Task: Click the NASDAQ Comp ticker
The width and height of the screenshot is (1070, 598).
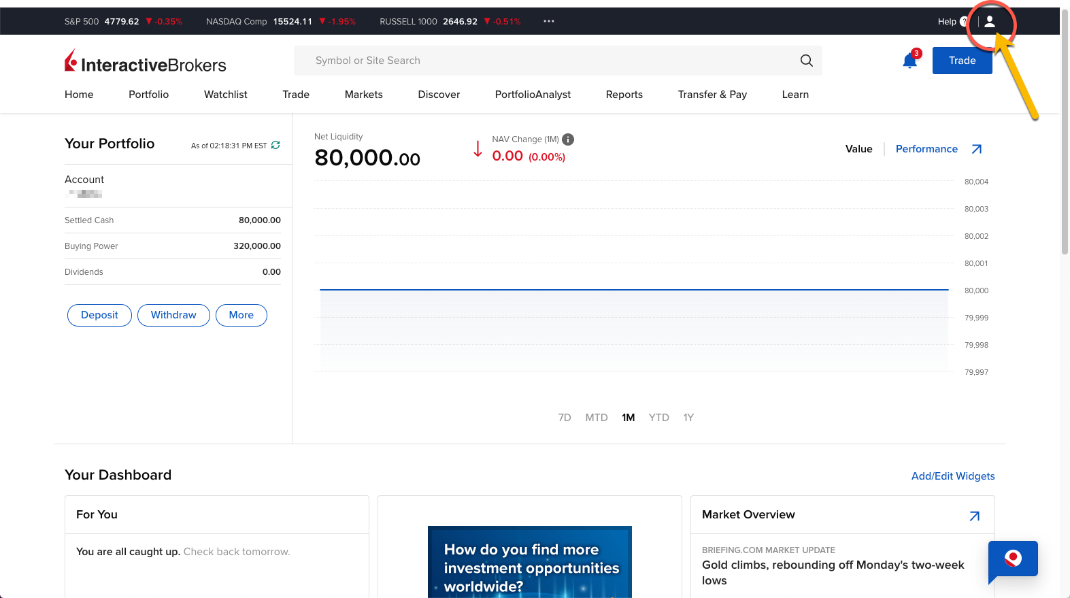Action: coord(281,22)
